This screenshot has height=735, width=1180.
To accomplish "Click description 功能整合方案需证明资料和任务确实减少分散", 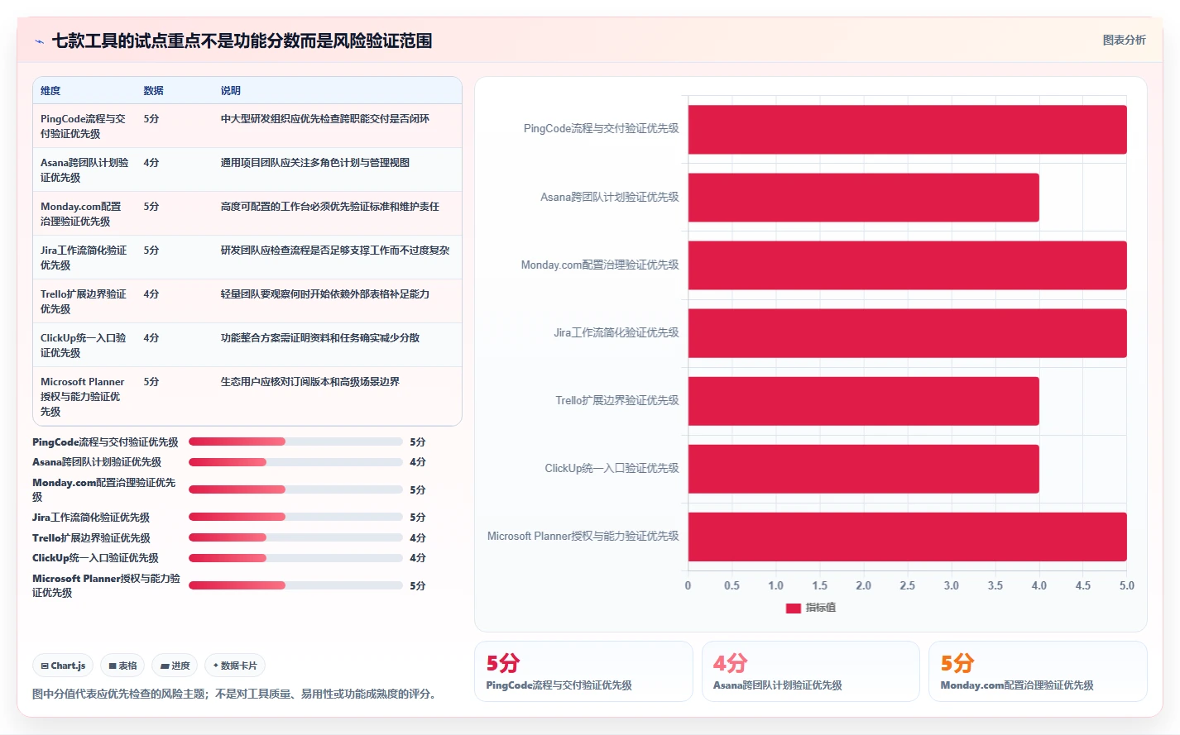I will [x=319, y=338].
